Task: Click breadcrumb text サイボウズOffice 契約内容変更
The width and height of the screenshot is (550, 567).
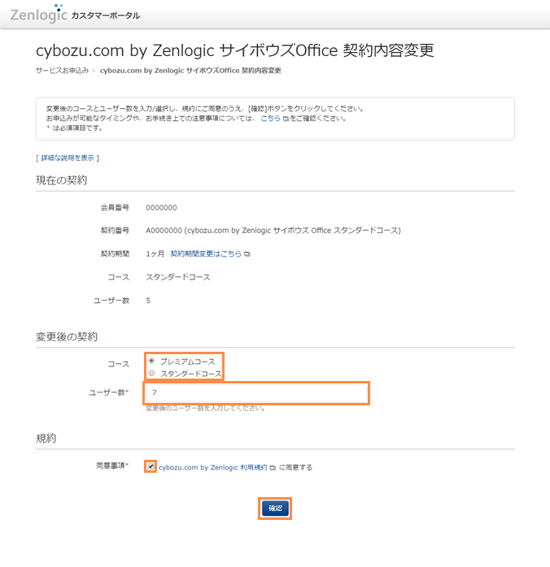Action: coord(234,71)
